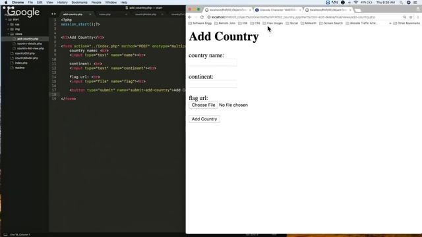Expand the css folder in editor sidebar
This screenshot has width=422, height=237.
click(9, 24)
